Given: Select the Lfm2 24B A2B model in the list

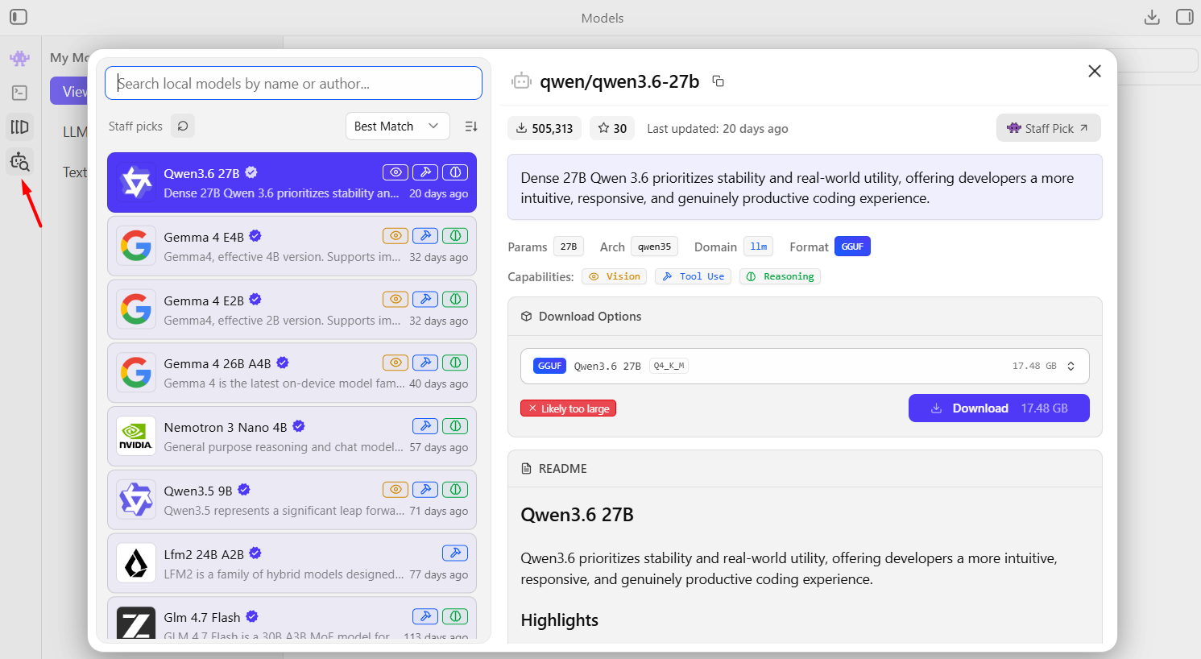Looking at the screenshot, I should pyautogui.click(x=292, y=563).
